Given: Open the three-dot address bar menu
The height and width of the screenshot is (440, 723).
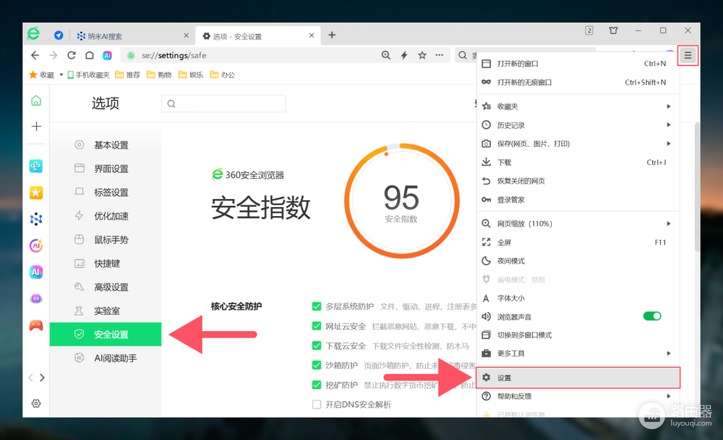Looking at the screenshot, I should pyautogui.click(x=440, y=55).
